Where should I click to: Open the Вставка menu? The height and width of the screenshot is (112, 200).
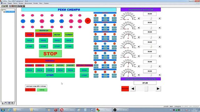click(x=21, y=3)
